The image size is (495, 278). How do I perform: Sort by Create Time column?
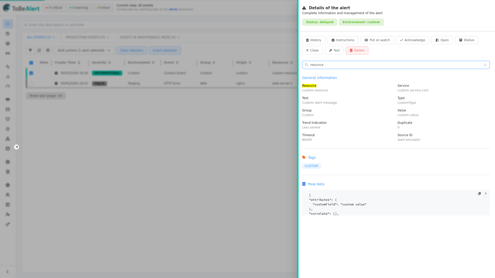pyautogui.click(x=67, y=63)
